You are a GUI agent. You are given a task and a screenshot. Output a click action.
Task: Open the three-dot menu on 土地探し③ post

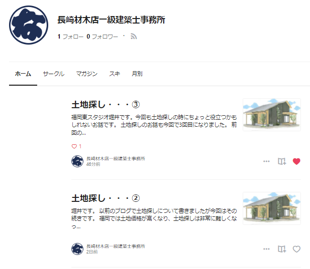pos(266,161)
